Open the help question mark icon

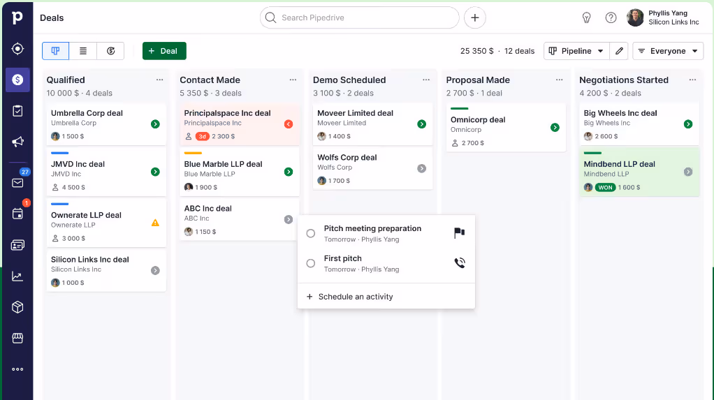611,17
